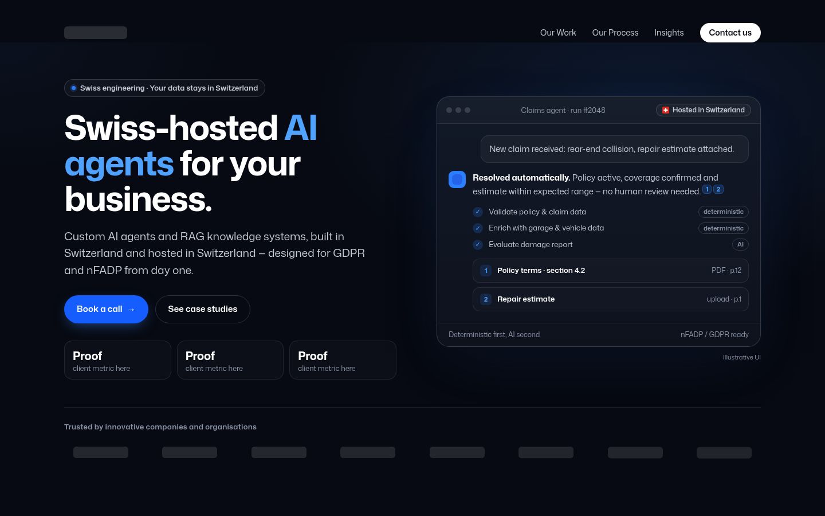Click Deterministic first, AI second footer text
The image size is (825, 516).
(494, 335)
